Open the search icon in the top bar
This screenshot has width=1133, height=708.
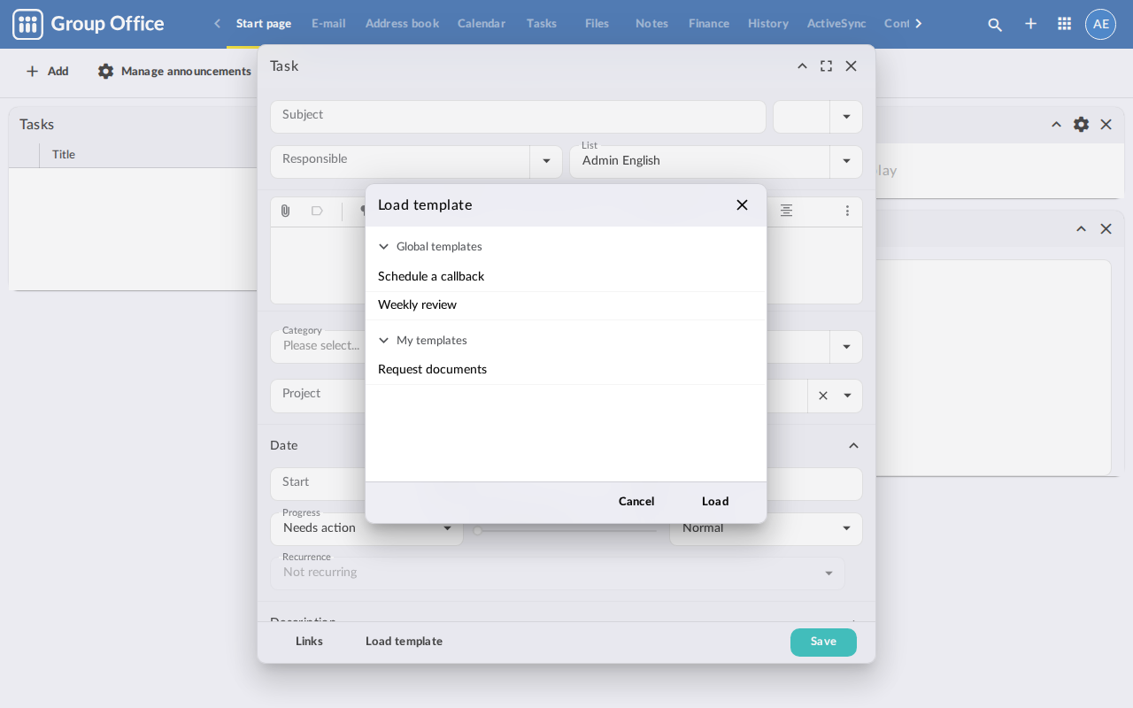coord(995,24)
